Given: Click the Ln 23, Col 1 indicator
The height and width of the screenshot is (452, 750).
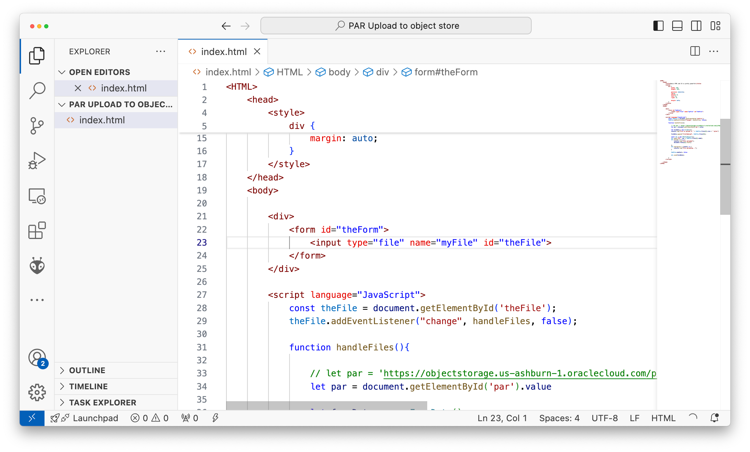Looking at the screenshot, I should [502, 418].
